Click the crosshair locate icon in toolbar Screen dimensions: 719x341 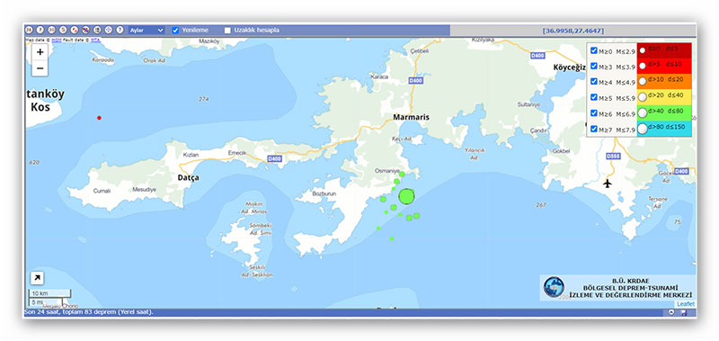tap(108, 30)
